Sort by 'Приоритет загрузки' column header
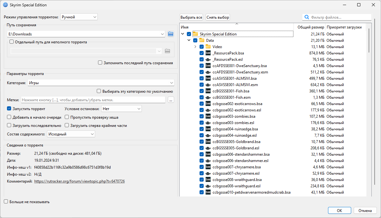381x218 pixels. click(x=346, y=27)
